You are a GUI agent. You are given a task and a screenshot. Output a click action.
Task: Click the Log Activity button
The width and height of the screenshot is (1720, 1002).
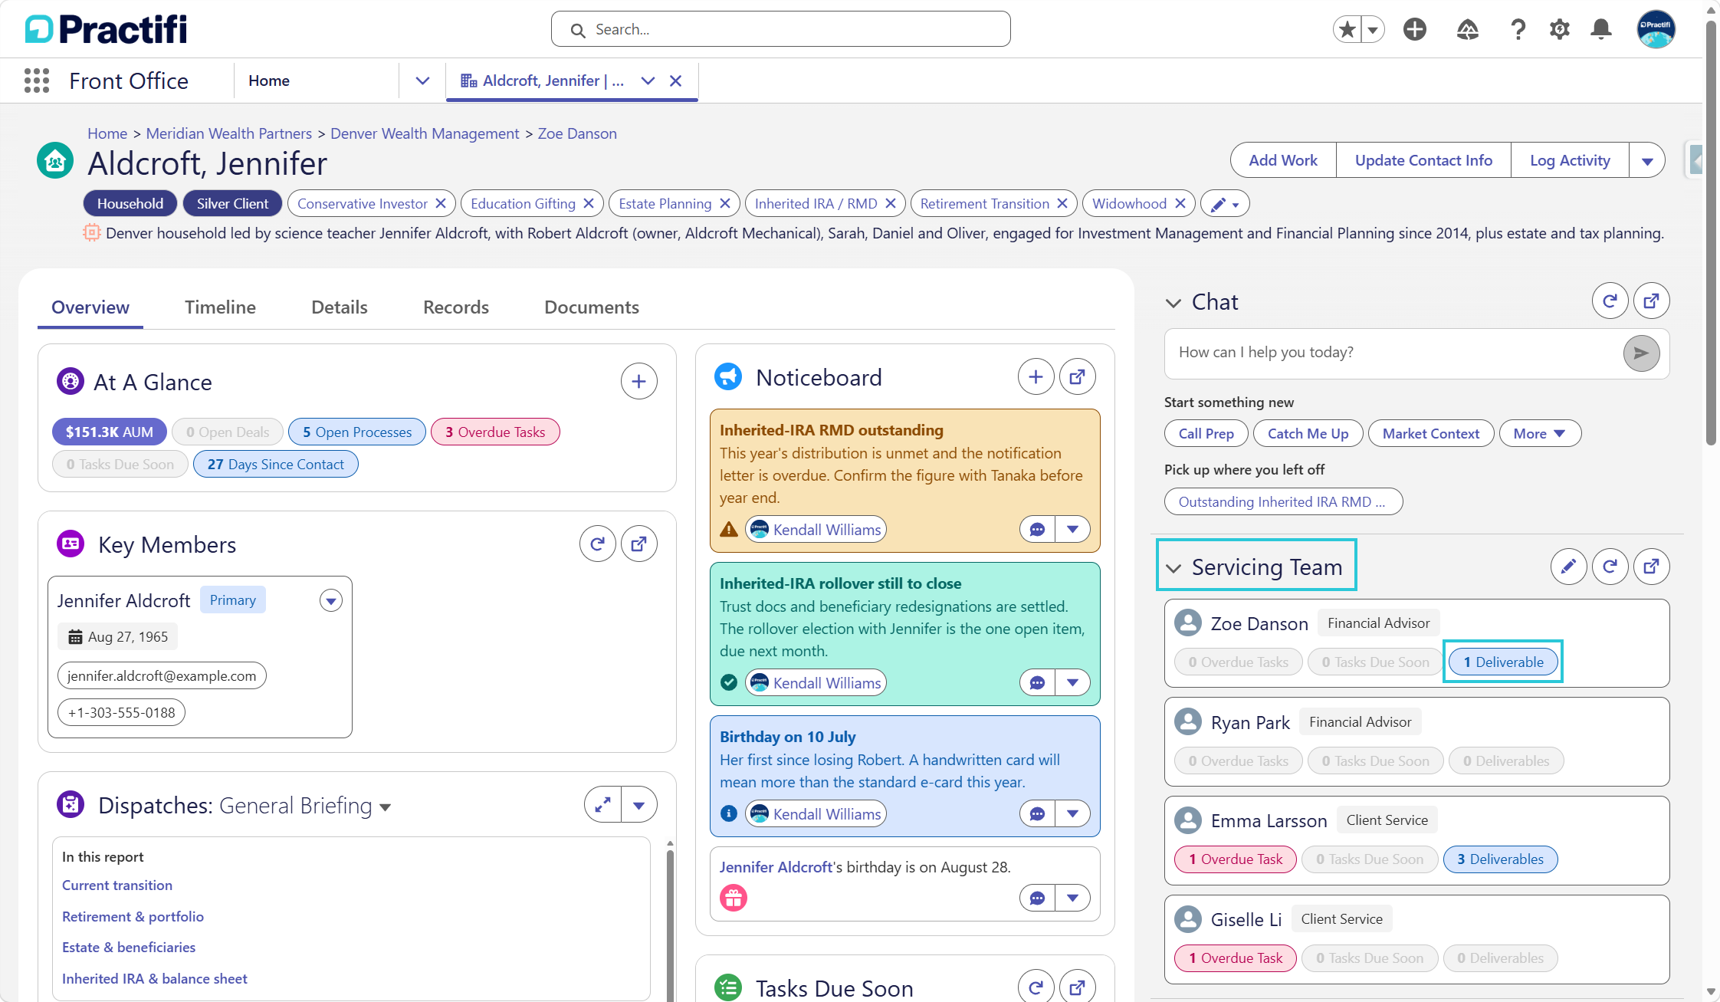1570,160
